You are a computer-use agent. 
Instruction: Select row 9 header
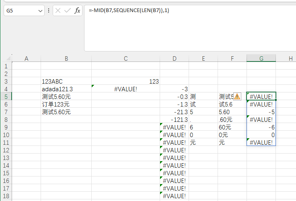pos(6,127)
